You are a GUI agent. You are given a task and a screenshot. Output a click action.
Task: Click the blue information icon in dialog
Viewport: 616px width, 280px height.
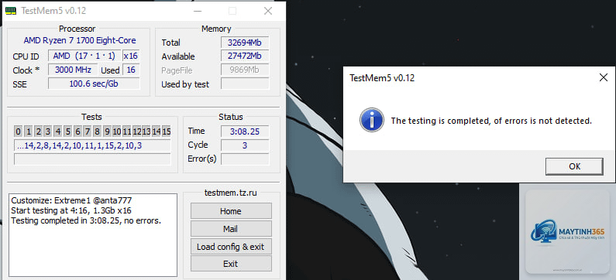371,120
